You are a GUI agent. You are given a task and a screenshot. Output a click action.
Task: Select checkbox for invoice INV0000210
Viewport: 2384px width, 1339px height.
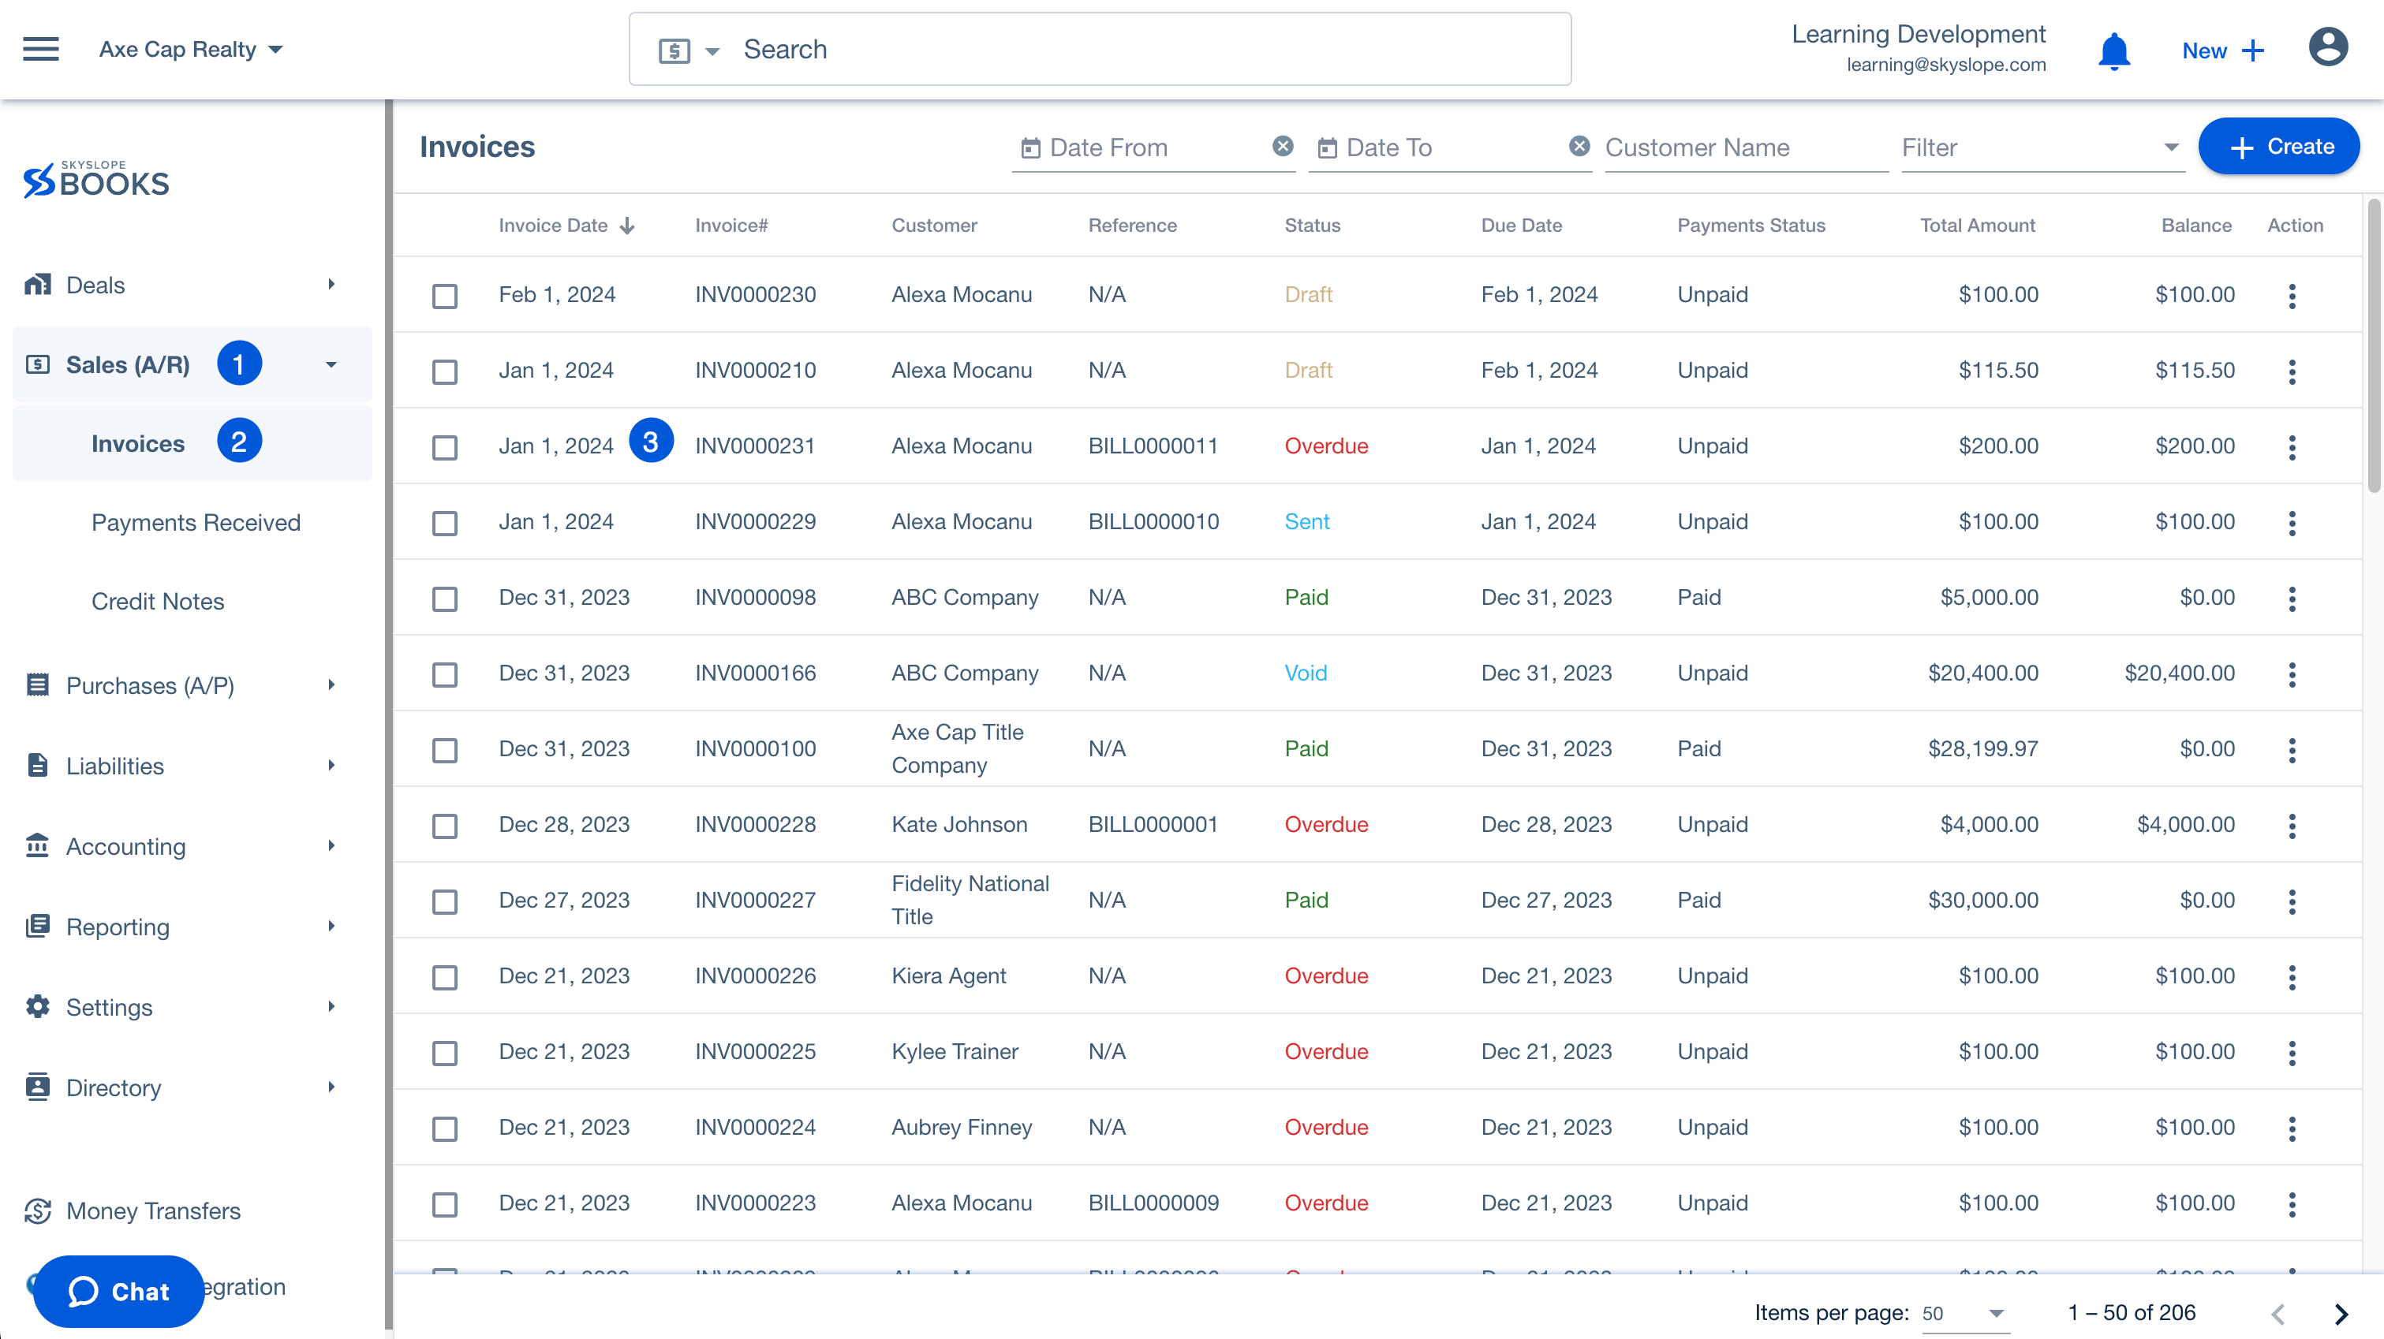[x=445, y=372]
